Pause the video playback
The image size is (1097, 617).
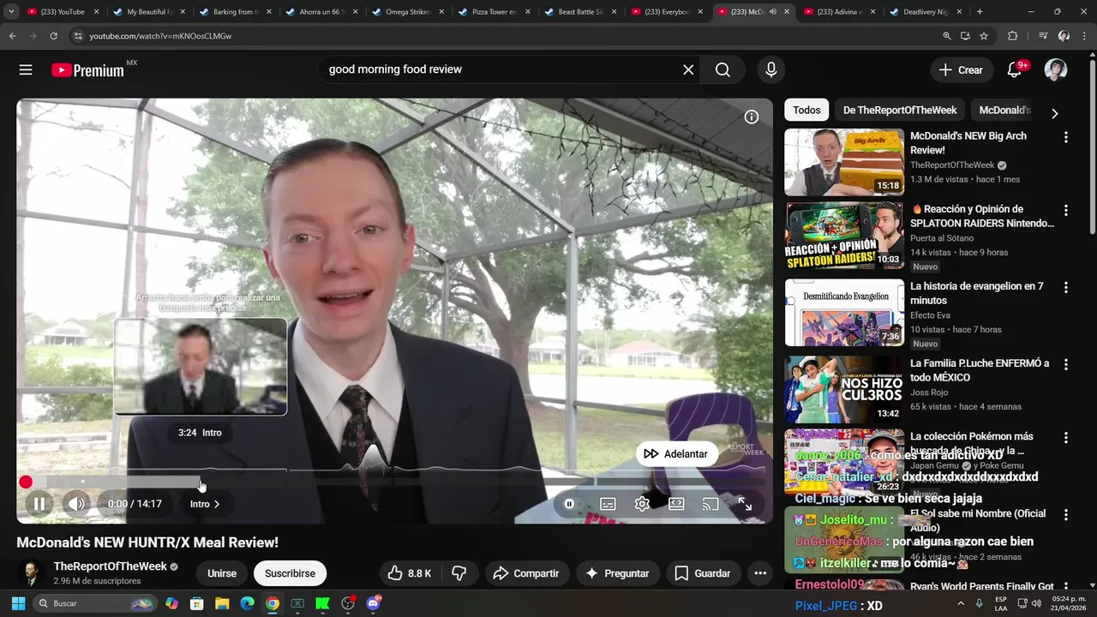tap(39, 504)
